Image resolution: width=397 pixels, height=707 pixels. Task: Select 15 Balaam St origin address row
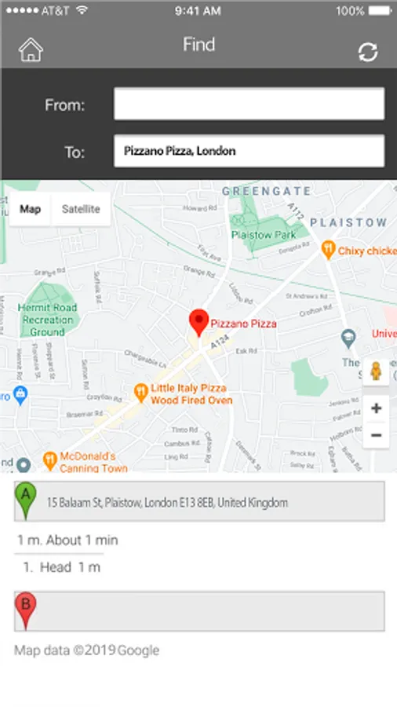(199, 501)
